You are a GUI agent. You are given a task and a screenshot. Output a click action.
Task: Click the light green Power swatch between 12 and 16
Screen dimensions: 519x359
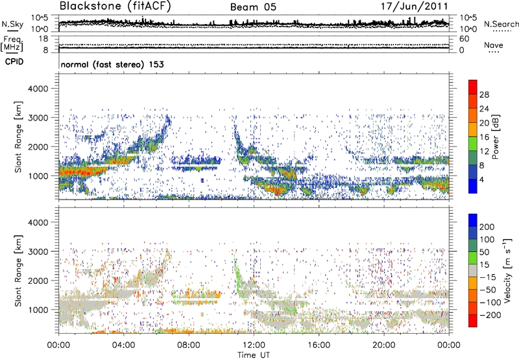(473, 144)
